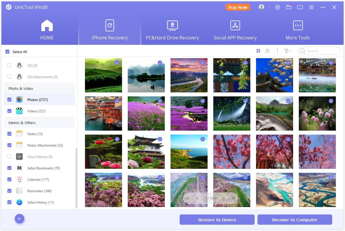Uncheck the Select All checkbox
345x231 pixels.
tap(7, 52)
